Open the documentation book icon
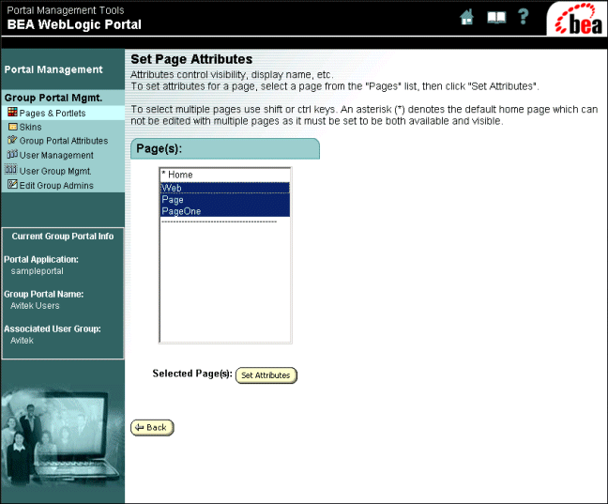608x504 pixels. tap(496, 18)
